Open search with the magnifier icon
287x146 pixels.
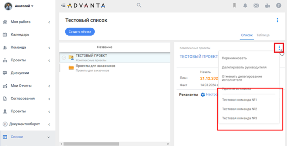click(139, 5)
